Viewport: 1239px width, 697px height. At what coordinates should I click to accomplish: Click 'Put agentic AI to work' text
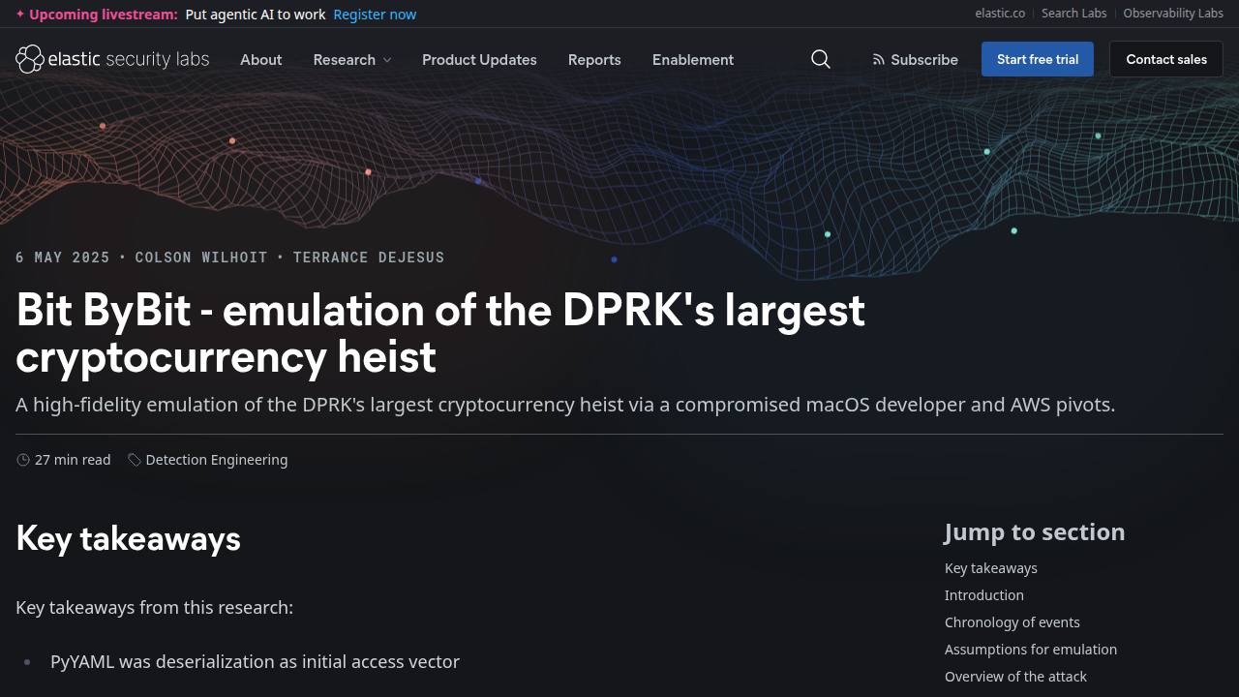point(256,15)
